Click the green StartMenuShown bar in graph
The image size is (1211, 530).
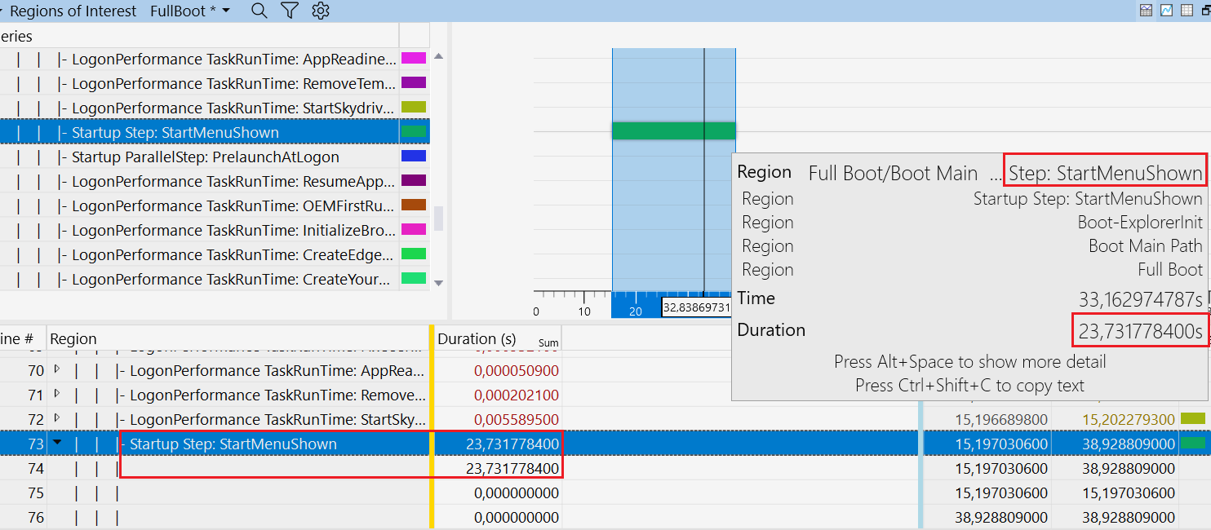[x=674, y=130]
